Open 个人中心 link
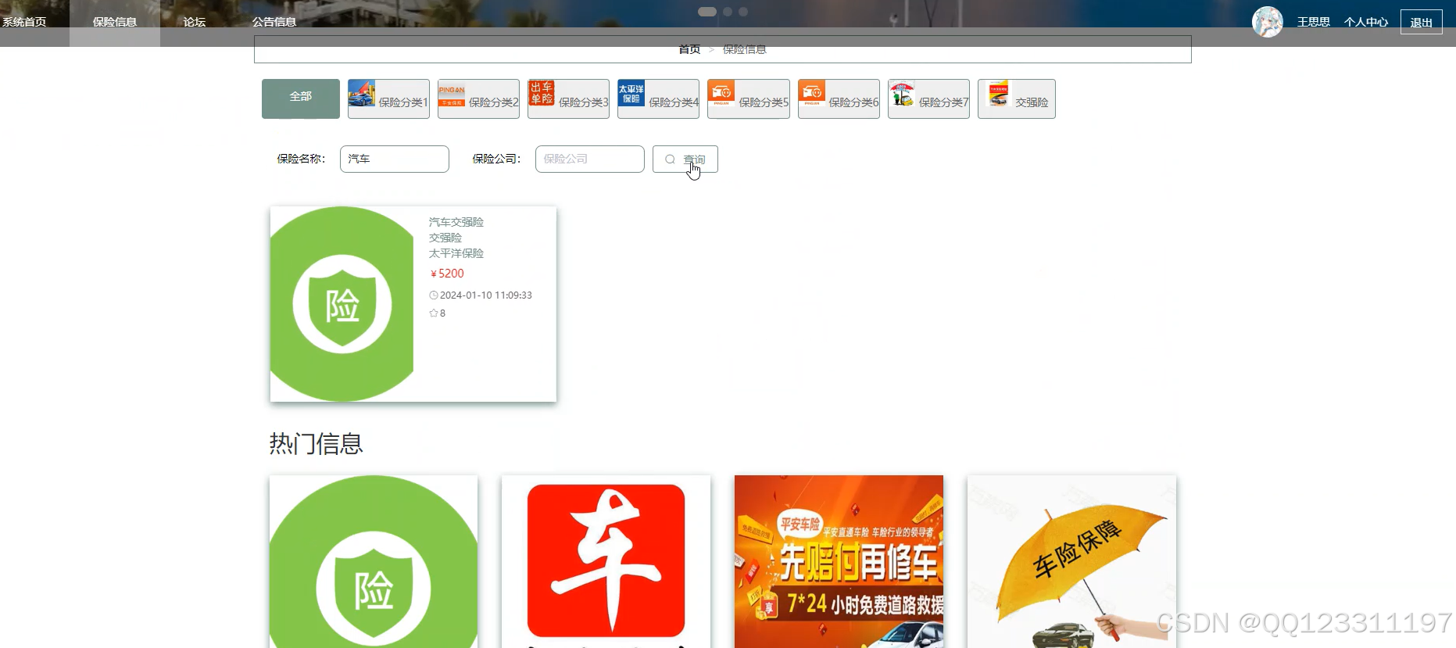The height and width of the screenshot is (648, 1456). coord(1366,22)
